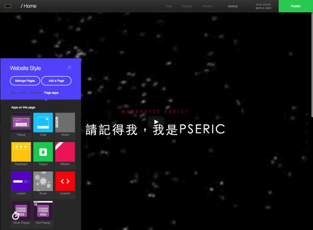
Task: Open the Popup app tile
Action: coord(21,122)
